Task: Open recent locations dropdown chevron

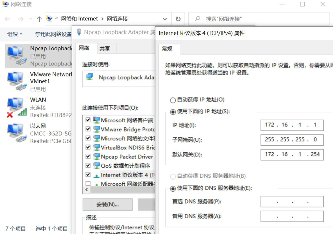Action: [30, 19]
